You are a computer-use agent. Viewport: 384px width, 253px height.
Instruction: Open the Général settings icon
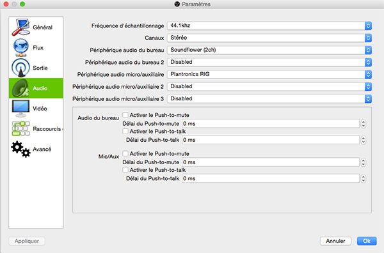tap(21, 27)
